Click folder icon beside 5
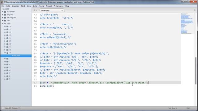The height and width of the screenshot is (111, 198). (7, 67)
